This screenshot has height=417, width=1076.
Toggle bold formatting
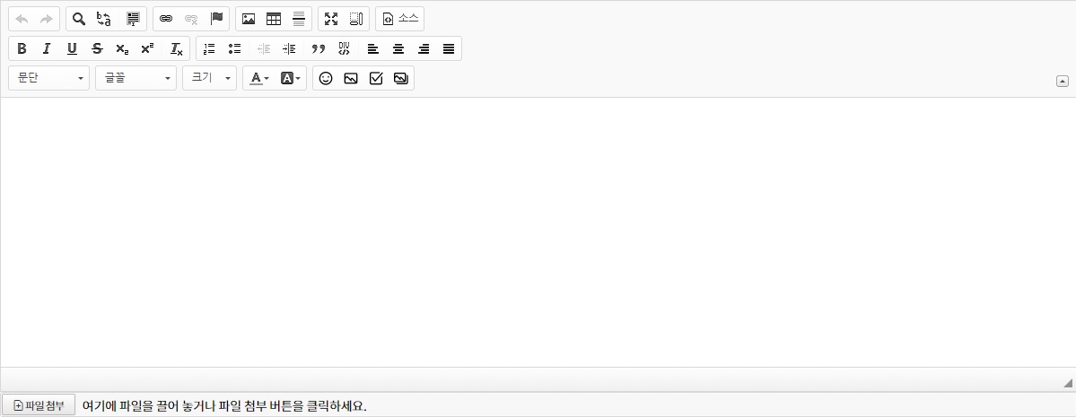[x=22, y=48]
